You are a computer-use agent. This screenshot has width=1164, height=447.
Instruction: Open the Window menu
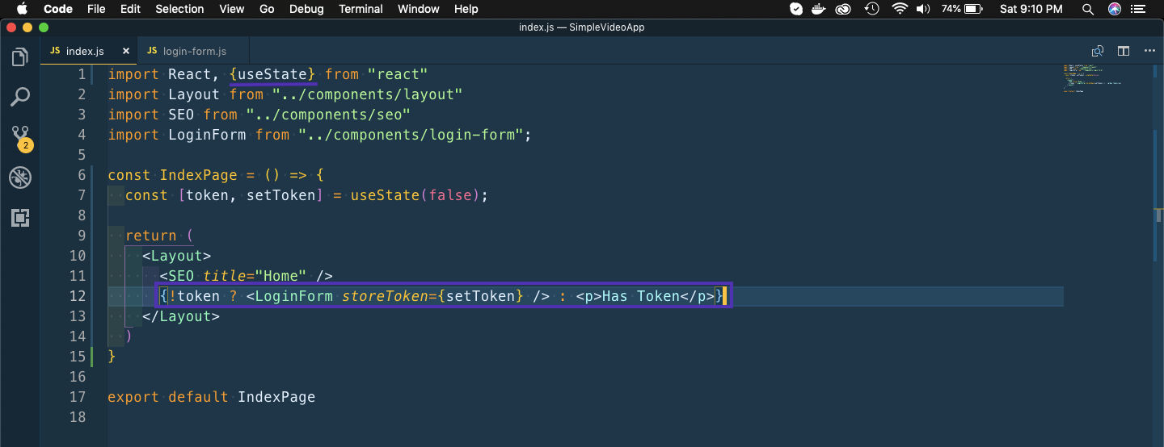[x=419, y=9]
